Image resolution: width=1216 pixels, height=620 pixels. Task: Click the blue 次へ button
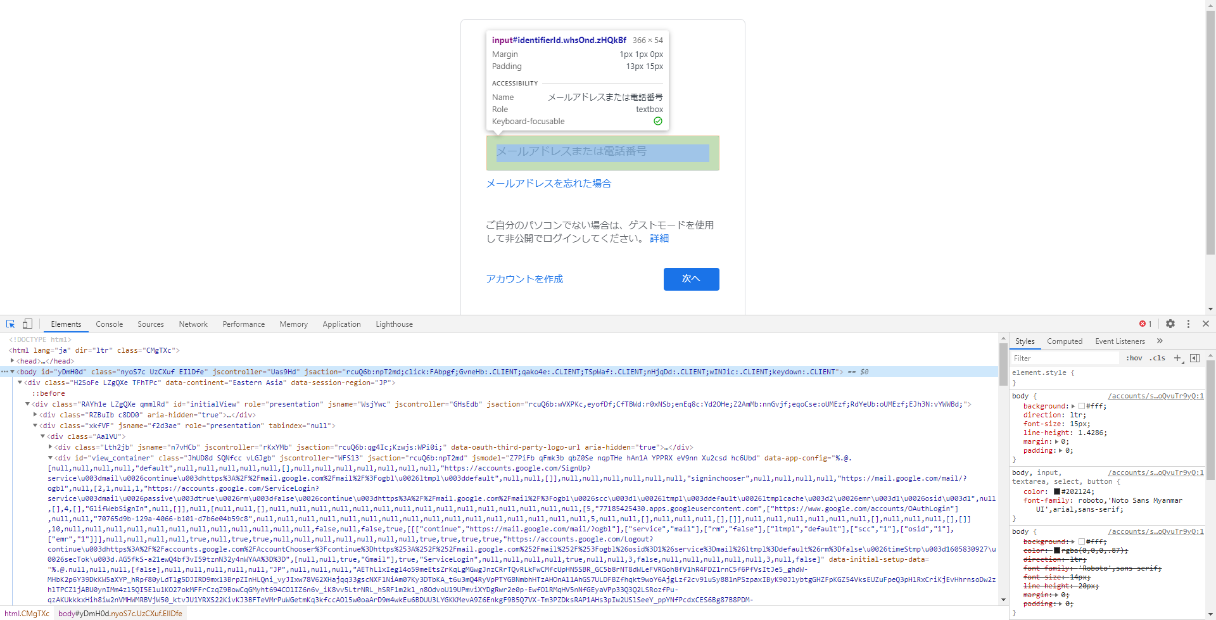point(691,279)
